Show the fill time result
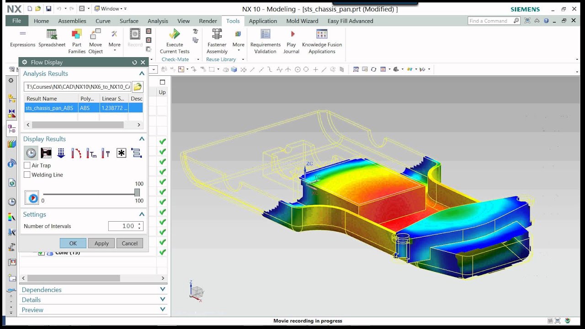This screenshot has width=585, height=329. [x=31, y=153]
